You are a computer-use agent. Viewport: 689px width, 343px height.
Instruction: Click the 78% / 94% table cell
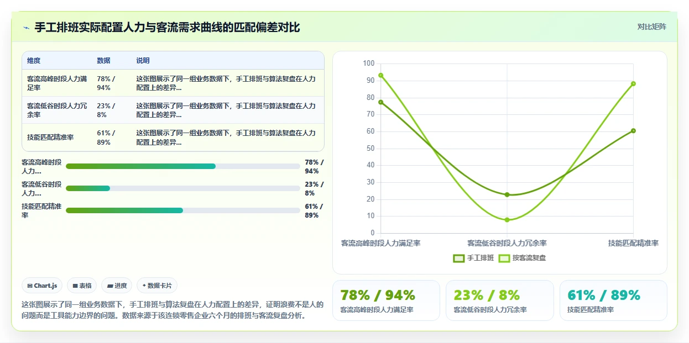(x=112, y=83)
